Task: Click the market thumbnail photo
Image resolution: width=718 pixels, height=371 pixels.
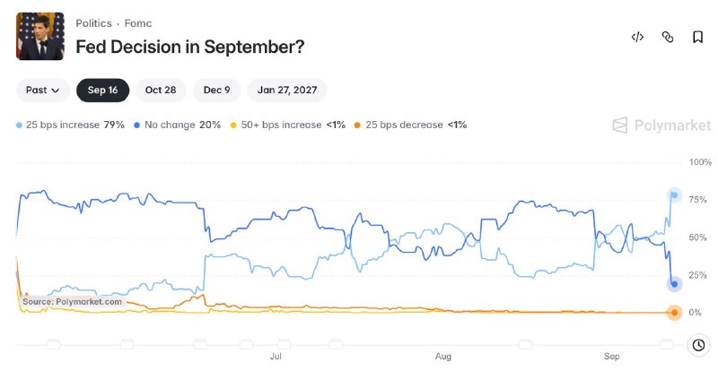Action: (x=39, y=36)
